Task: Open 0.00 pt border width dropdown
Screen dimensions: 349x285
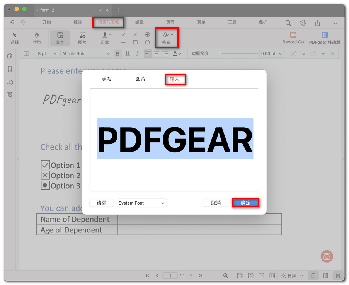Action: coord(272,53)
